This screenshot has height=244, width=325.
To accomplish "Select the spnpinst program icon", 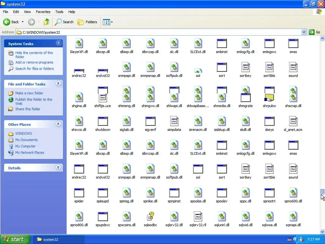I will tap(174, 193).
